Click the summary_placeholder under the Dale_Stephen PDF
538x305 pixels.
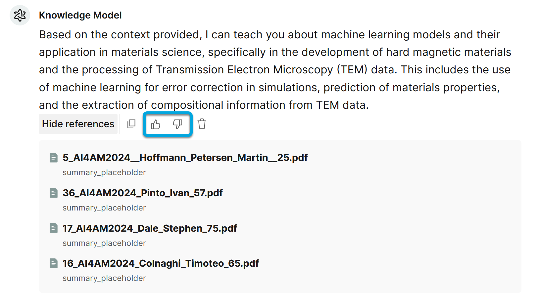pyautogui.click(x=104, y=243)
